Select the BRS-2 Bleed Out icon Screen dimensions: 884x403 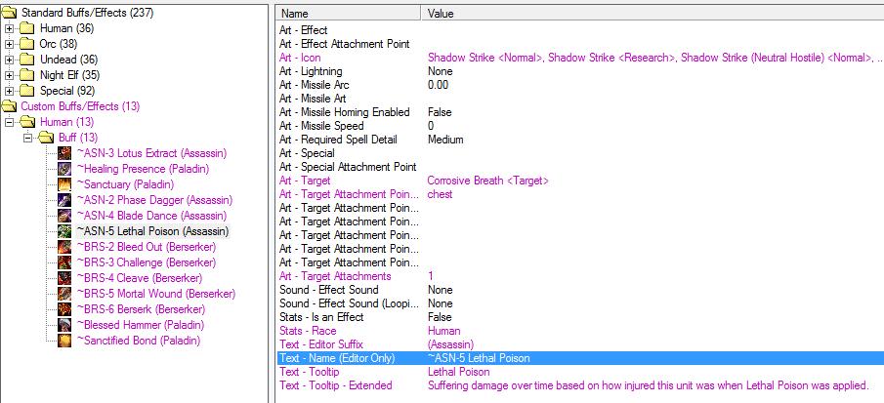coord(64,247)
